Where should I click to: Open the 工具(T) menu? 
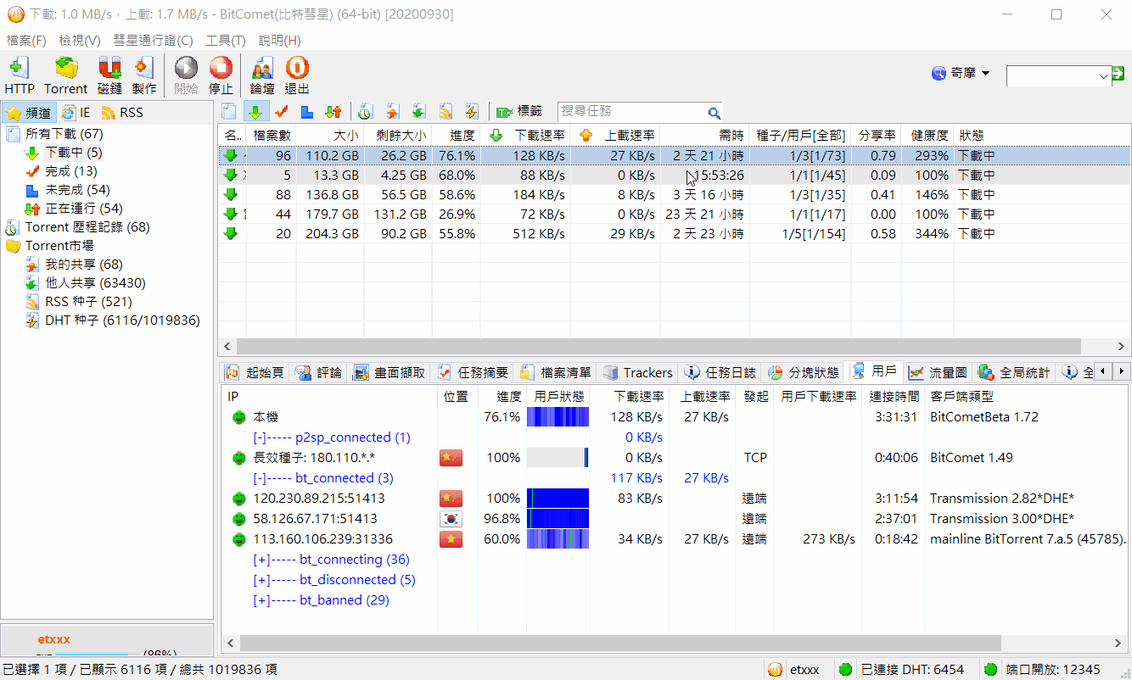pos(225,40)
